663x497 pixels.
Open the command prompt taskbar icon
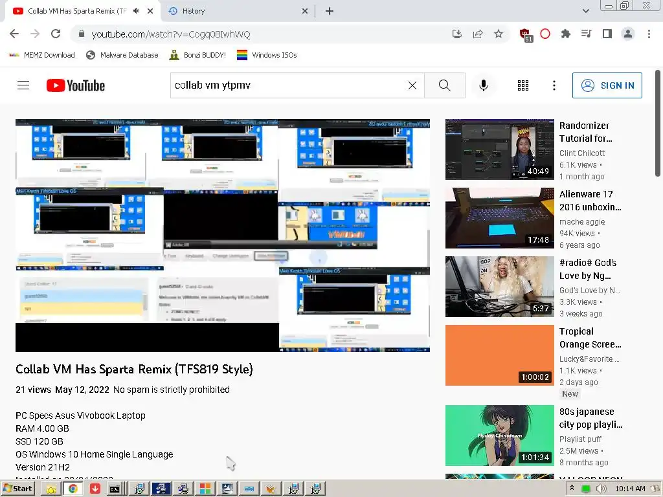(115, 489)
